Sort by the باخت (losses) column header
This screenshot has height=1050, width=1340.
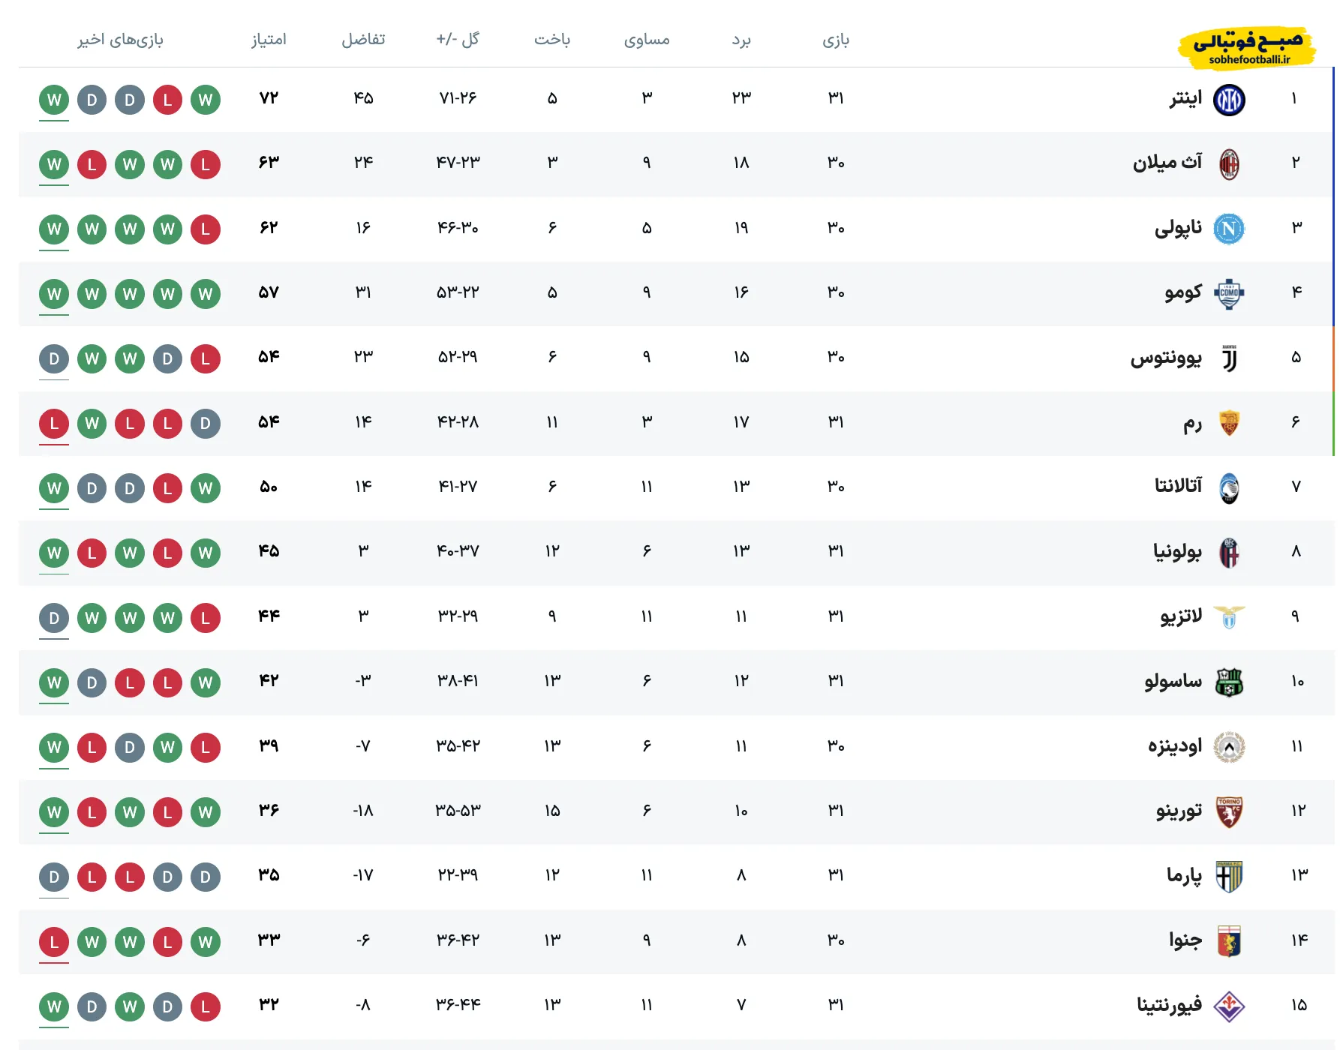point(552,40)
